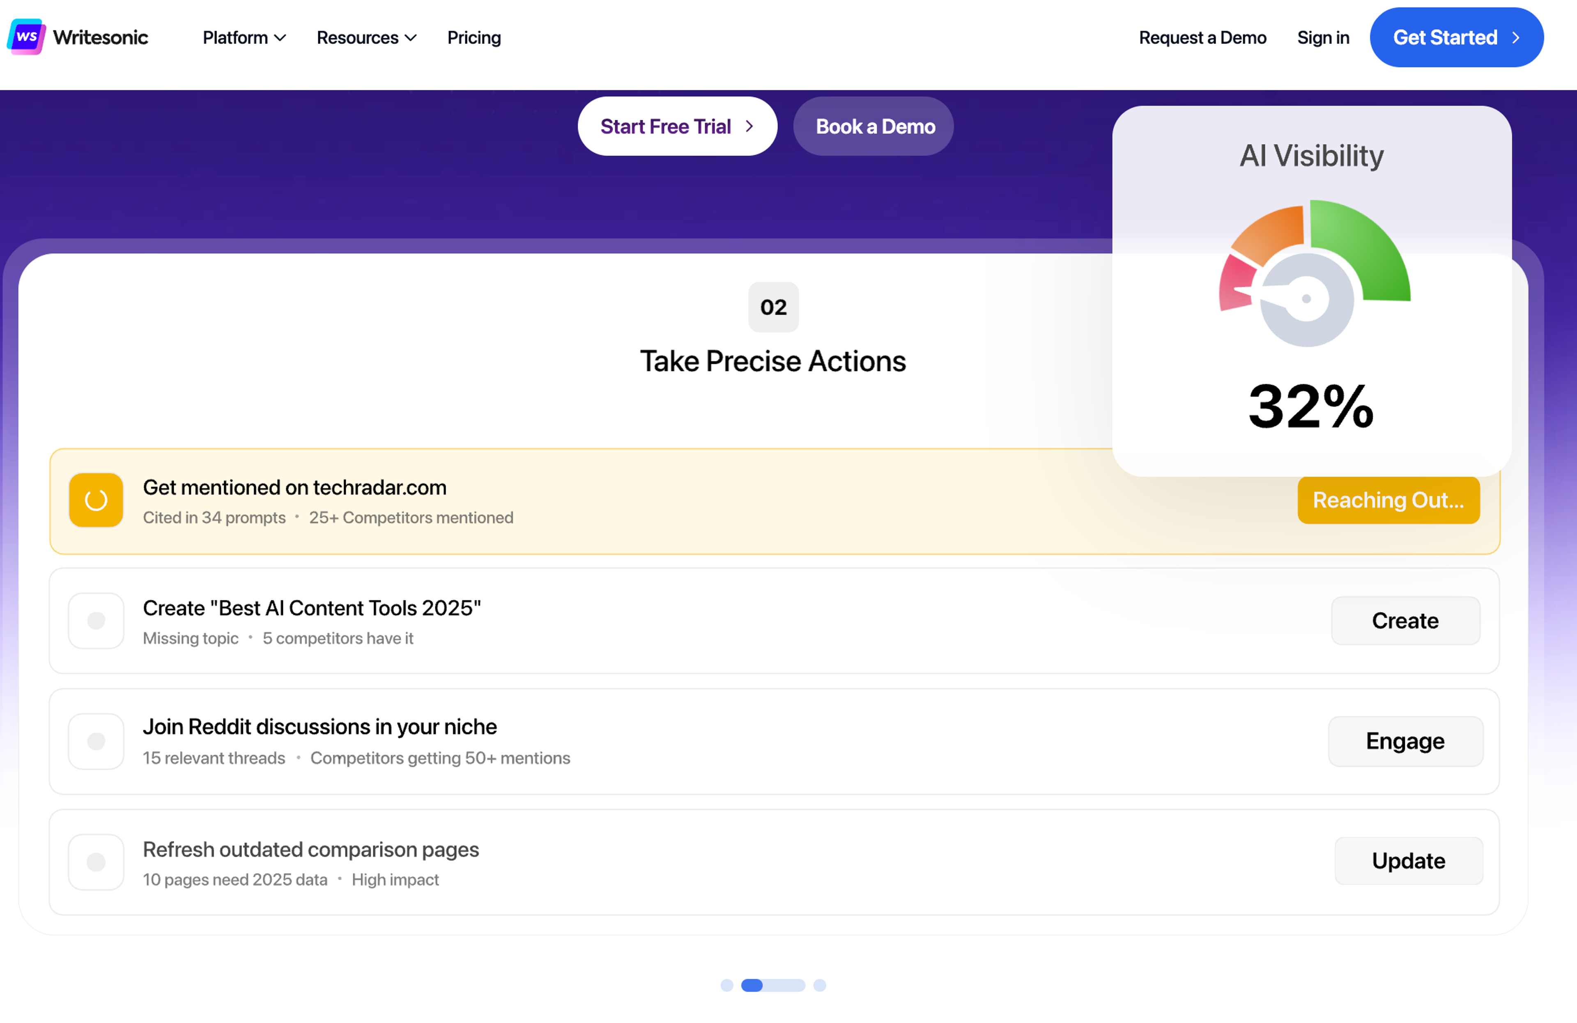Viewport: 1577px width, 1023px height.
Task: Expand the Resources dropdown chevron
Action: [x=411, y=39]
